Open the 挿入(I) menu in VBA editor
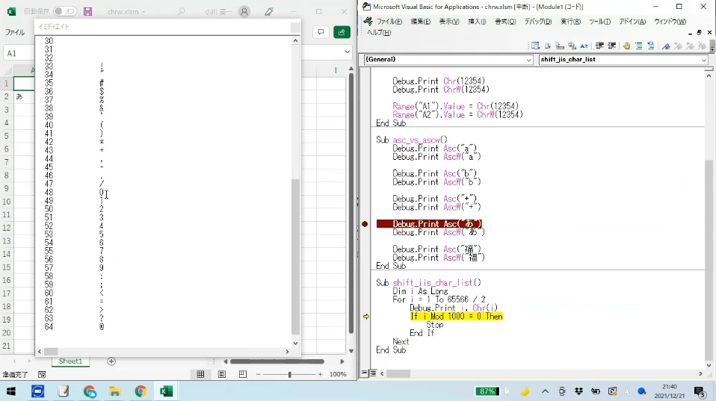The width and height of the screenshot is (716, 401). coord(476,22)
